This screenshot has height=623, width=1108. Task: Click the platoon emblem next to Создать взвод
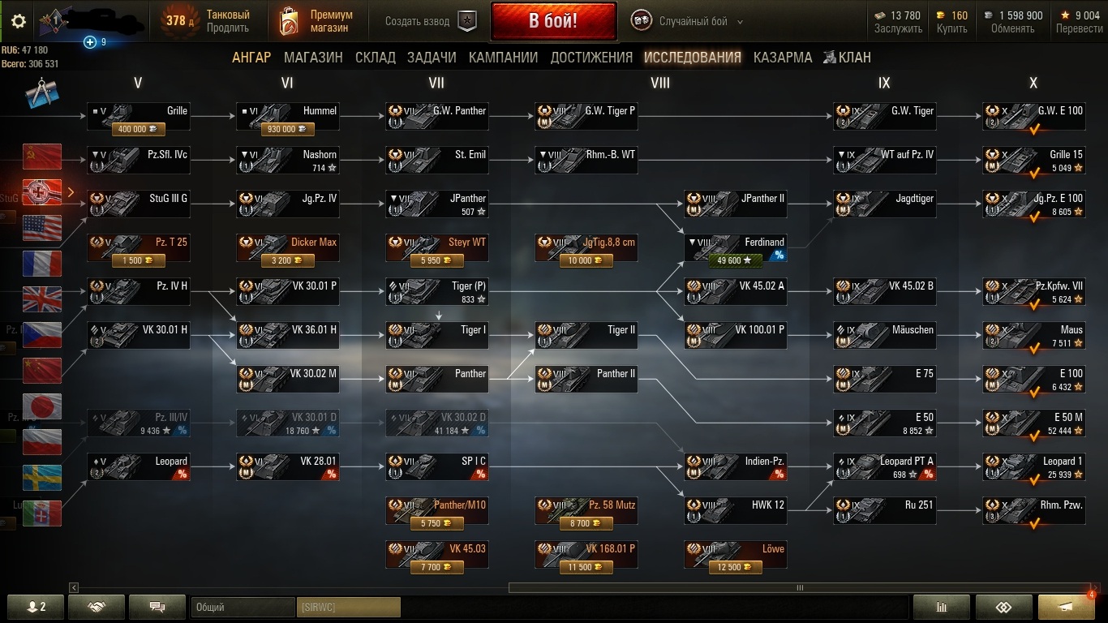click(467, 21)
